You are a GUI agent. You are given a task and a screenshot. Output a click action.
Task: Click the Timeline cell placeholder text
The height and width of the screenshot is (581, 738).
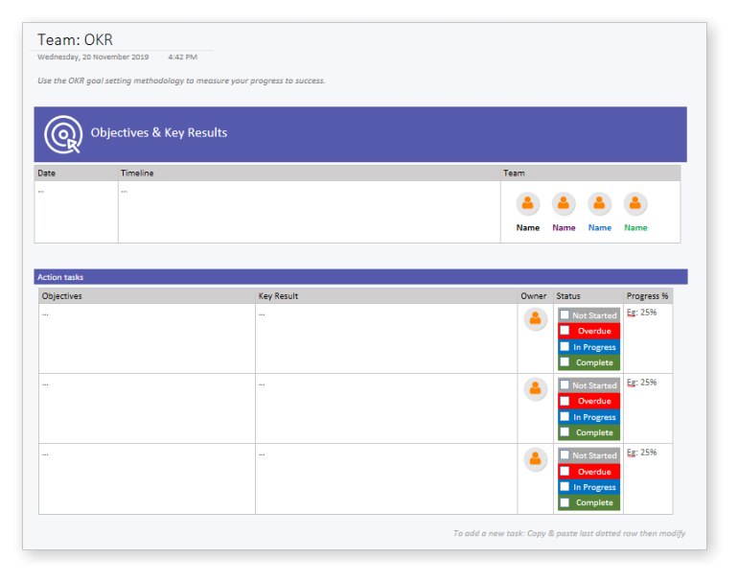coord(125,192)
